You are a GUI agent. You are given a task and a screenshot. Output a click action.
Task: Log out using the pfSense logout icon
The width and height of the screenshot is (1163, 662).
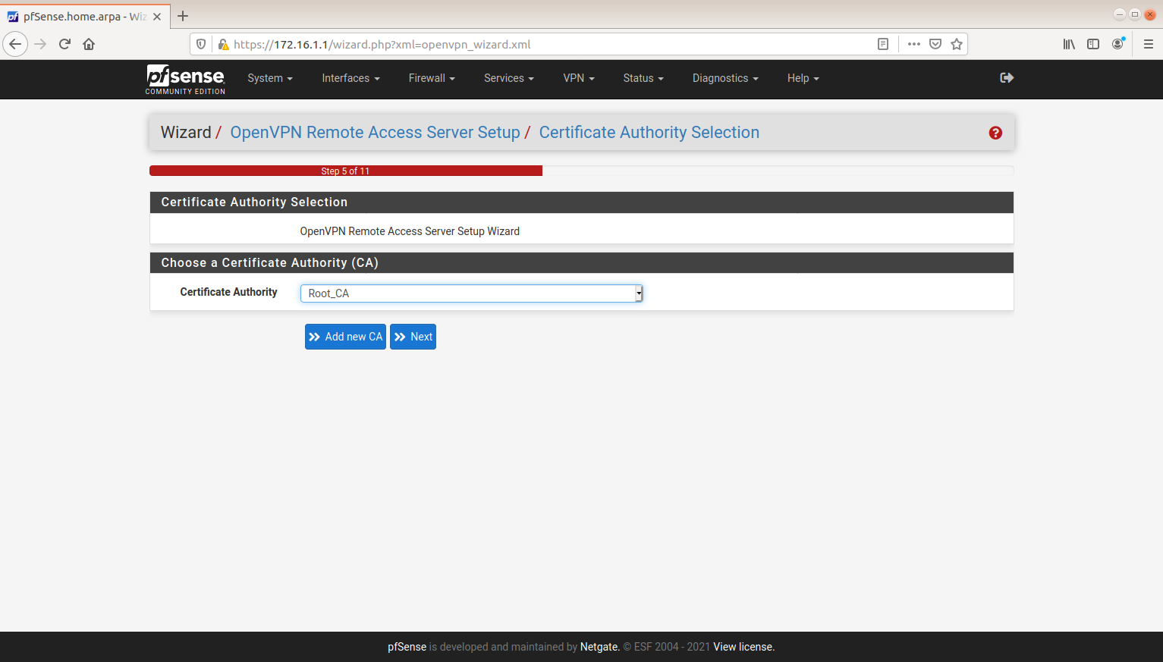pos(1007,77)
